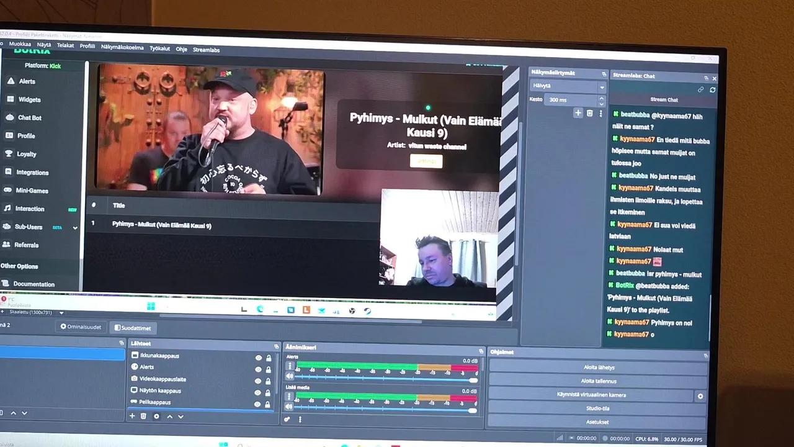The height and width of the screenshot is (447, 794).
Task: Open the Streamlabs menu
Action: click(206, 50)
